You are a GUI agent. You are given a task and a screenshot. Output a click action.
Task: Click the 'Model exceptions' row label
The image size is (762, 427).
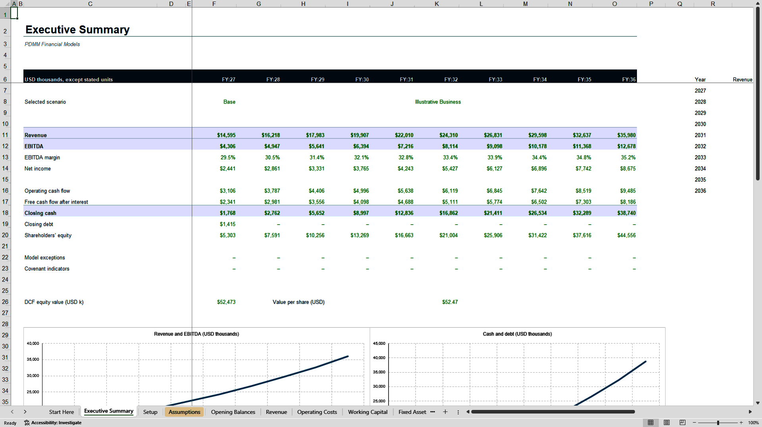pos(45,258)
